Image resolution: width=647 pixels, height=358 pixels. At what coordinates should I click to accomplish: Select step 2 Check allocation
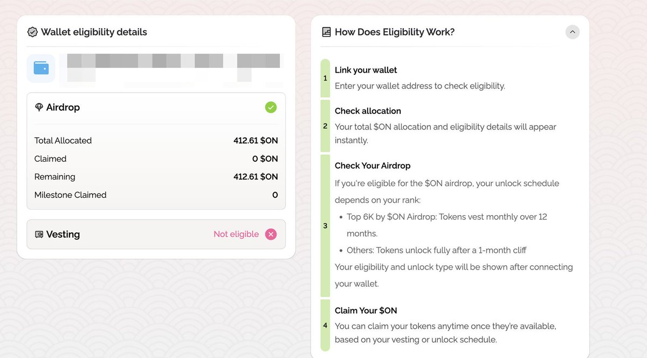tap(368, 111)
